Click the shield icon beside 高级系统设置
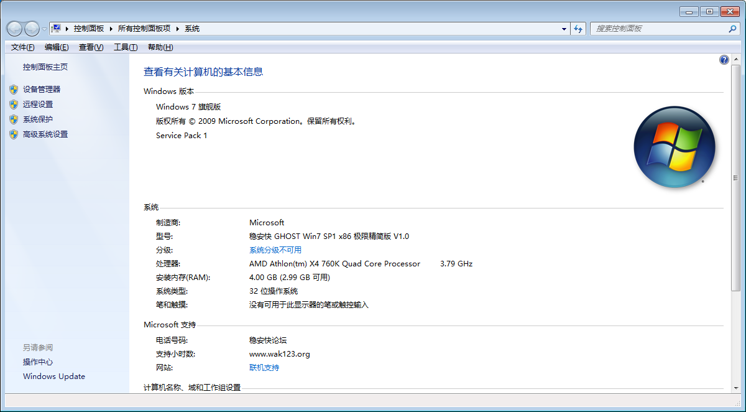Image resolution: width=746 pixels, height=412 pixels. click(x=14, y=134)
